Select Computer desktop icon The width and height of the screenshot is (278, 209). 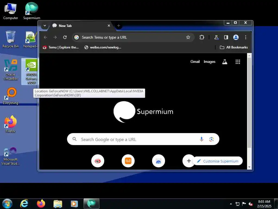pos(11,11)
